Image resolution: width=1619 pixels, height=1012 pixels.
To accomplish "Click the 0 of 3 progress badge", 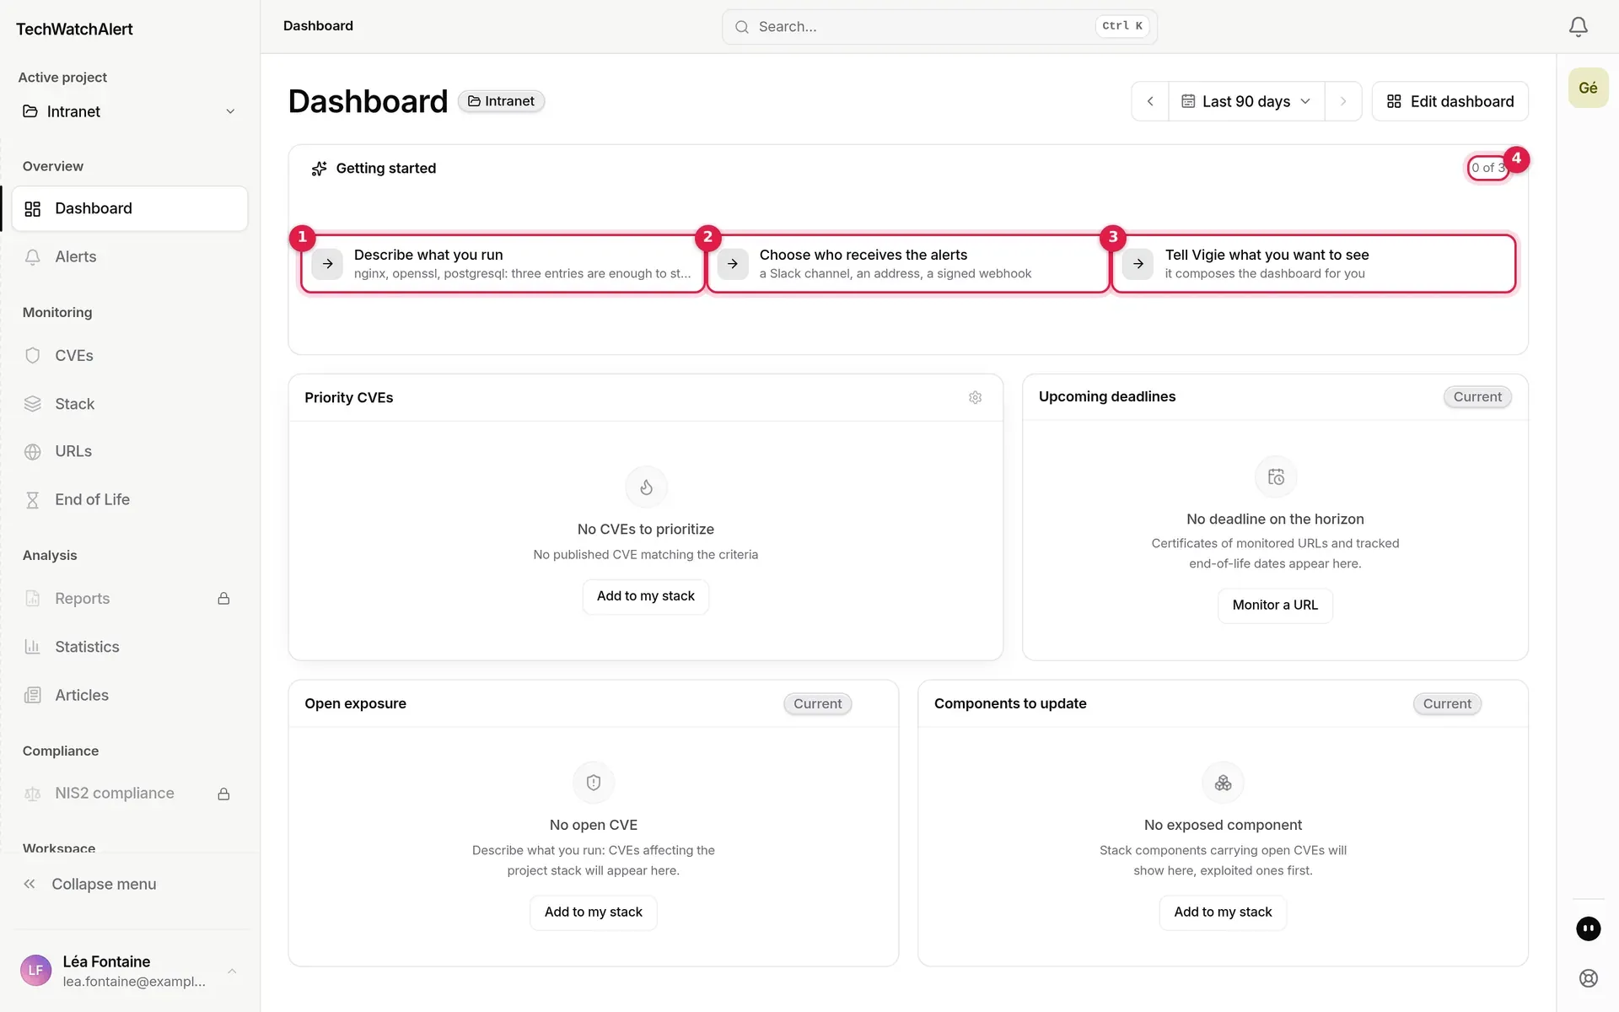I will tap(1487, 168).
